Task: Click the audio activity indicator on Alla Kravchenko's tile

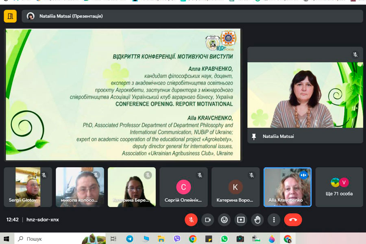Action: tap(303, 175)
